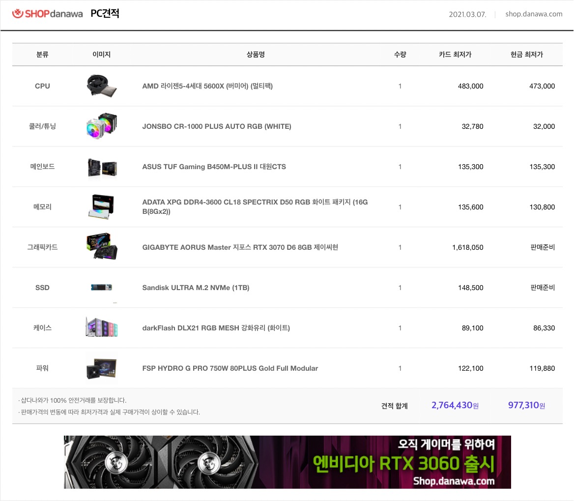
Task: Click the JONSBO CR-1000 cooler thumbnail
Action: click(102, 126)
